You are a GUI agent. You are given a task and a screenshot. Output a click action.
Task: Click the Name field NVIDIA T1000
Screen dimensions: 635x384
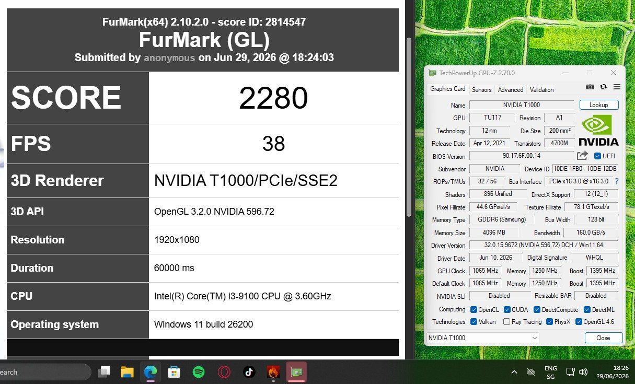pos(521,105)
